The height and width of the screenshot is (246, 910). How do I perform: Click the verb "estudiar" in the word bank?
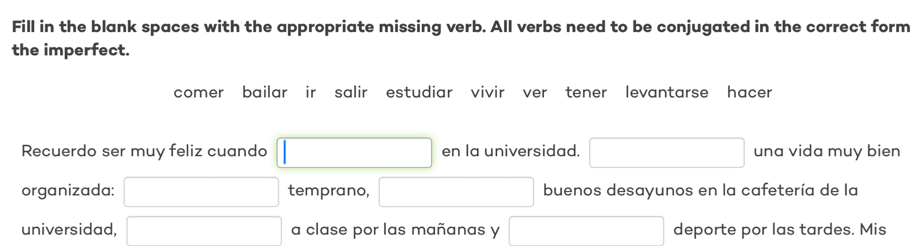419,93
